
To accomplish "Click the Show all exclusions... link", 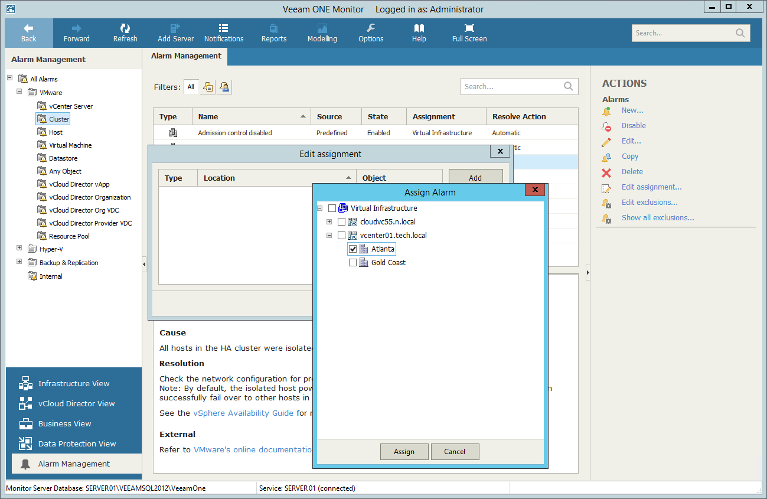I will [658, 218].
